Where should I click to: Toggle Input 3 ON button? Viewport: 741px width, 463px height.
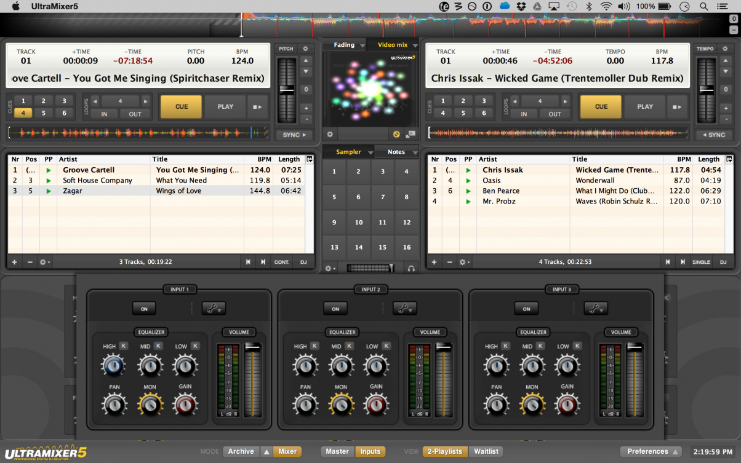click(x=526, y=309)
